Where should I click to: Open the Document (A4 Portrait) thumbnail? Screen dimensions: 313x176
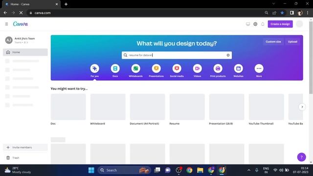[148, 107]
